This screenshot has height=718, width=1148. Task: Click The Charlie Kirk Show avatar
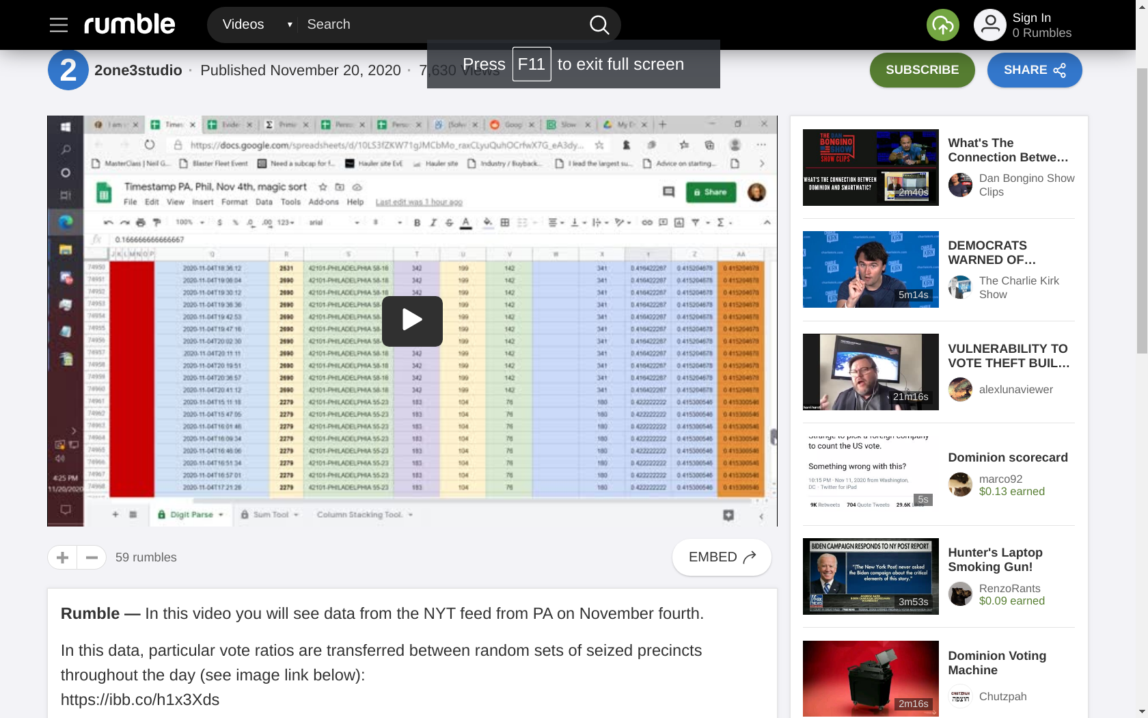[960, 287]
